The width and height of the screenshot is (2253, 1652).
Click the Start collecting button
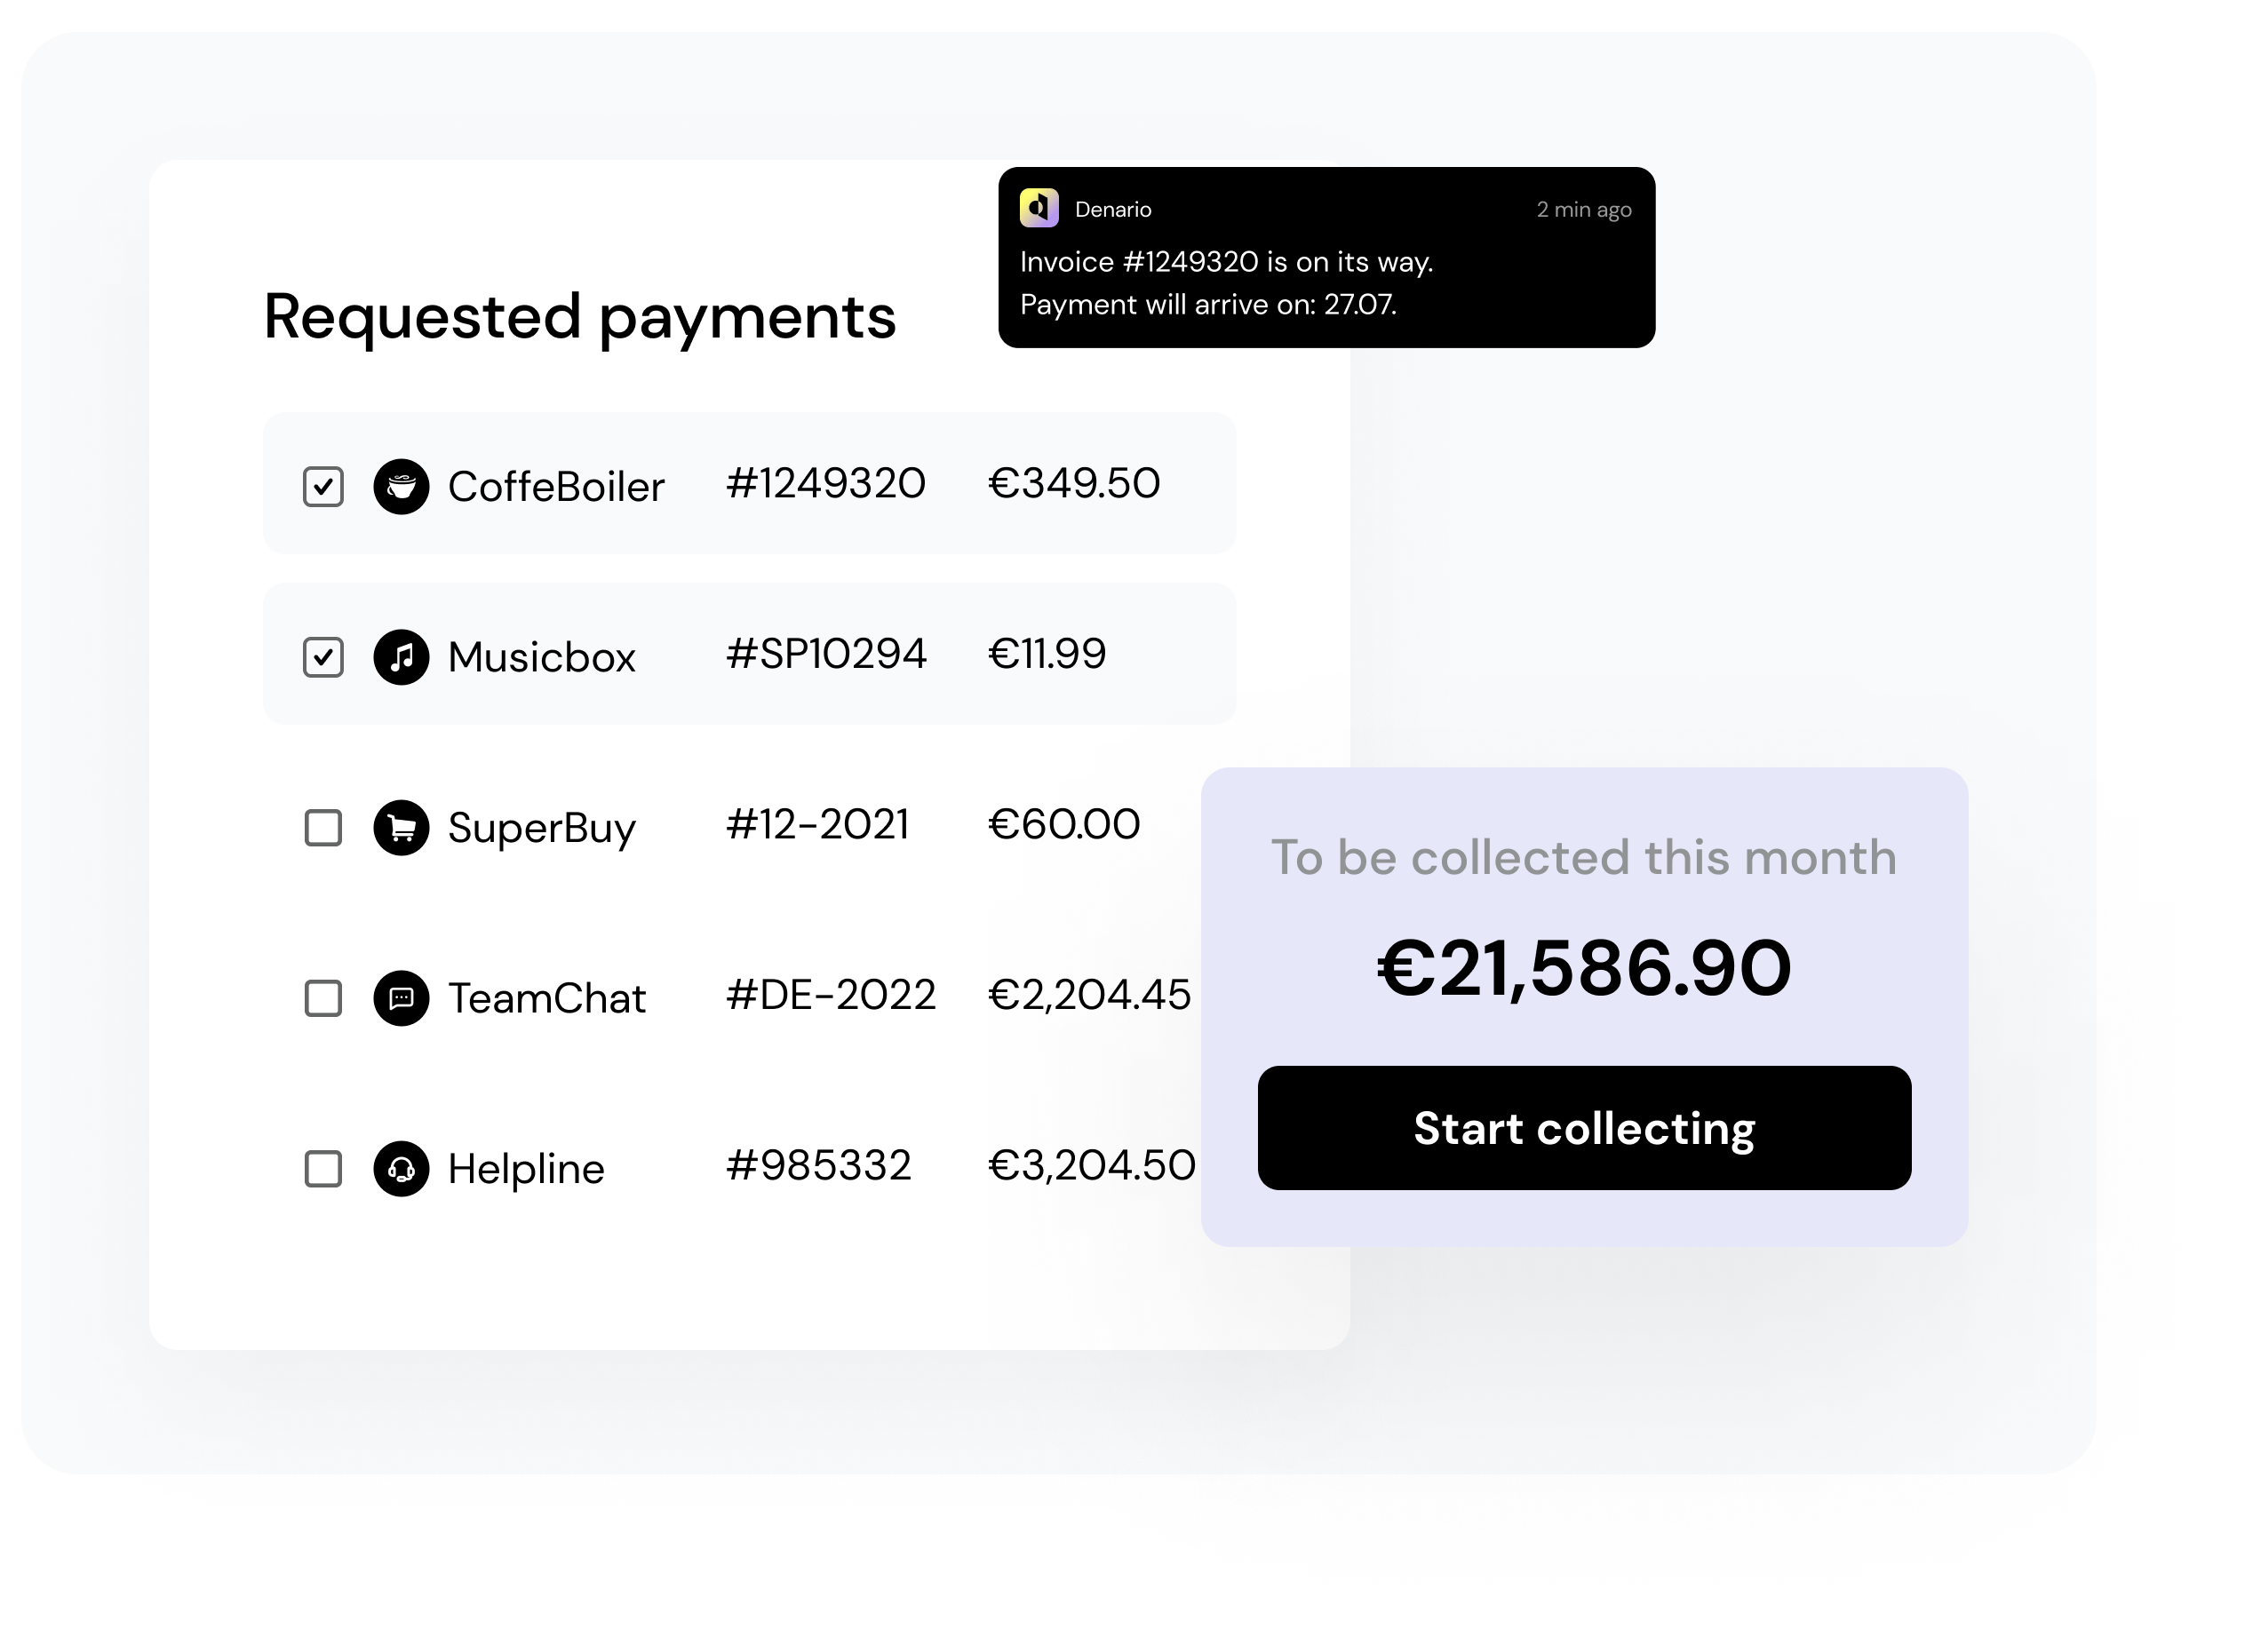click(x=1584, y=1128)
